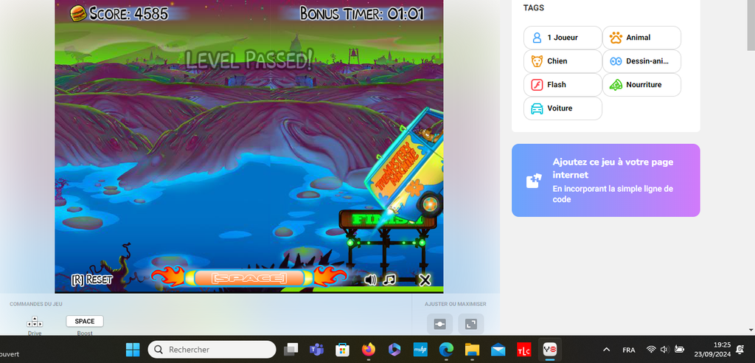The height and width of the screenshot is (363, 755).
Task: Maximize the game to fullscreen
Action: 471,324
